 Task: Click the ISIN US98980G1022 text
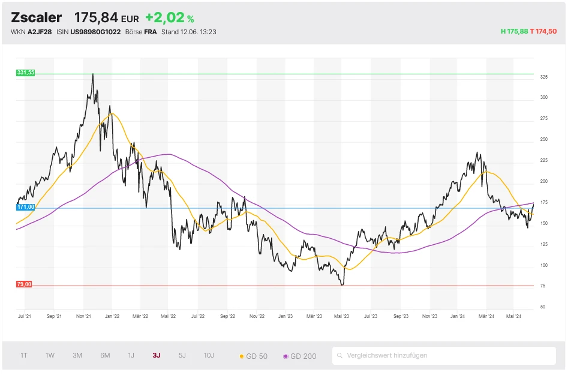(96, 32)
